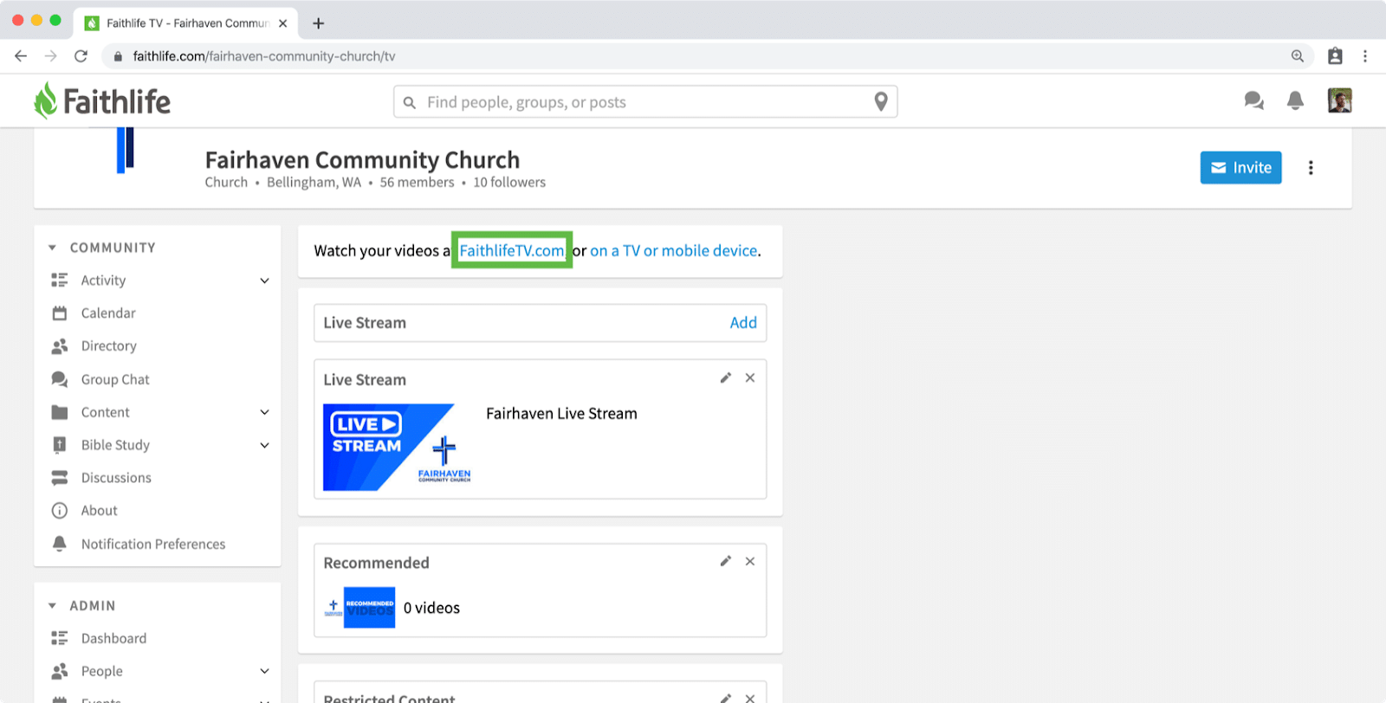Click the site lock icon
This screenshot has width=1386, height=703.
coord(119,56)
